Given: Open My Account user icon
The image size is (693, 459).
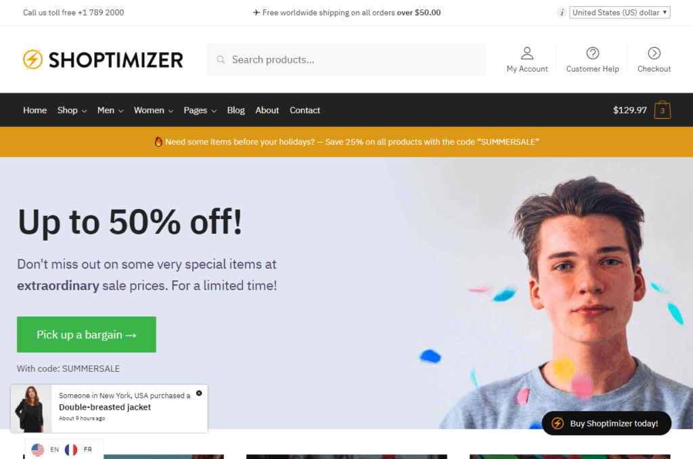Looking at the screenshot, I should click(527, 53).
